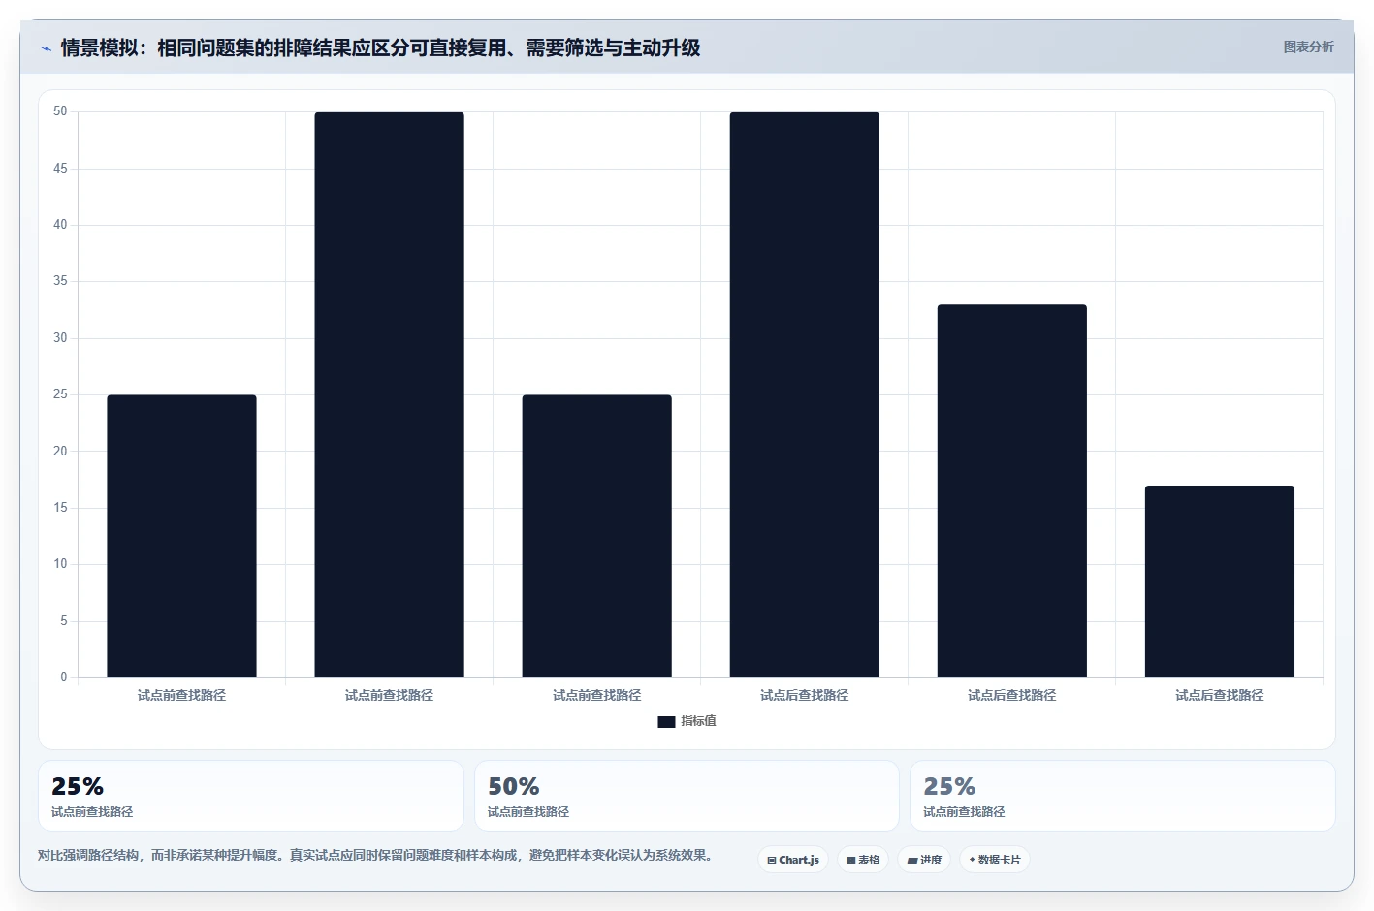1374x911 pixels.
Task: Click the footer note starting 对比强调路径结构
Action: pos(378,855)
